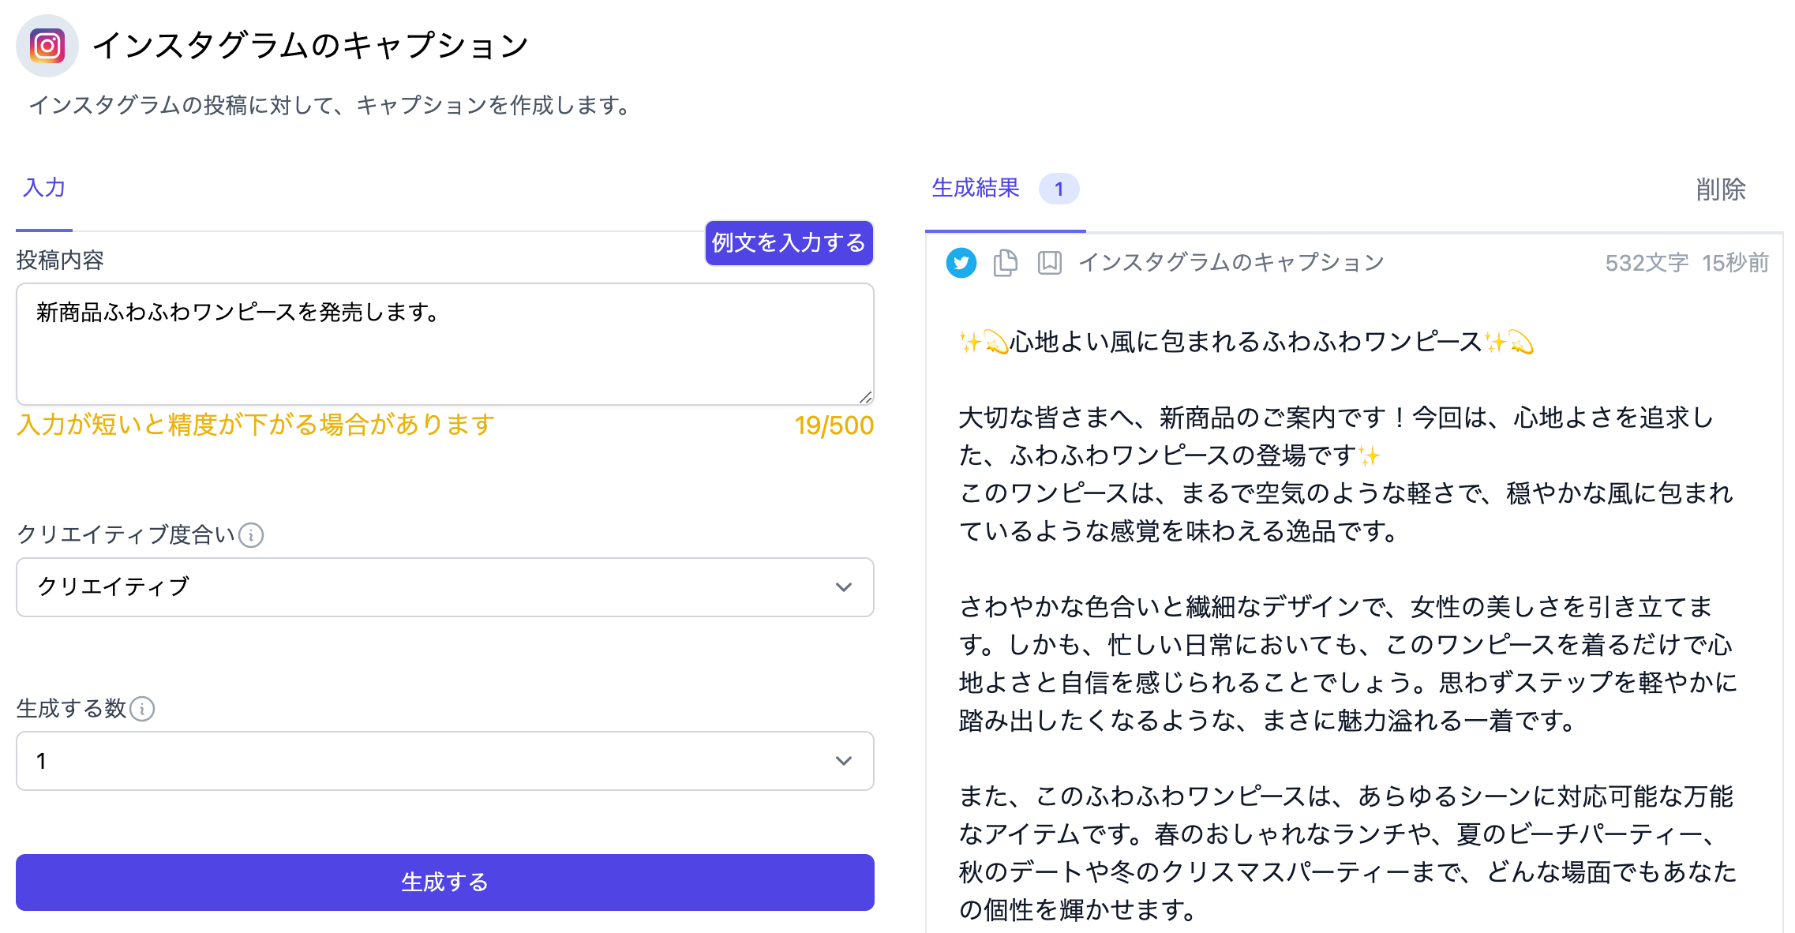This screenshot has height=933, width=1795.
Task: Open the クリエイティブ dropdown
Action: [x=444, y=587]
